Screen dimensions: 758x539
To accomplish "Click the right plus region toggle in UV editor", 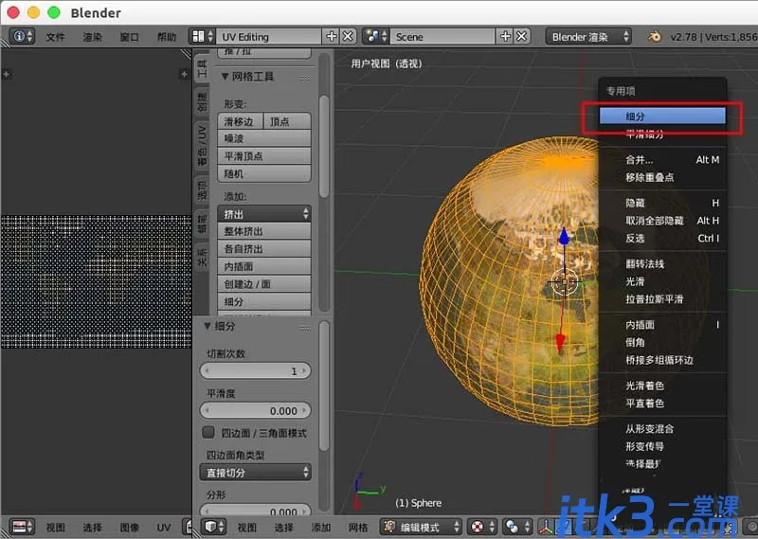I will 184,74.
